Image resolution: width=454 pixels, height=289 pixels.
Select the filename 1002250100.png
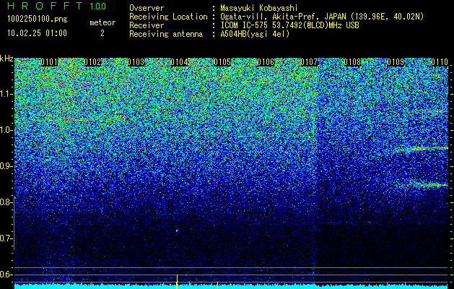tap(38, 19)
